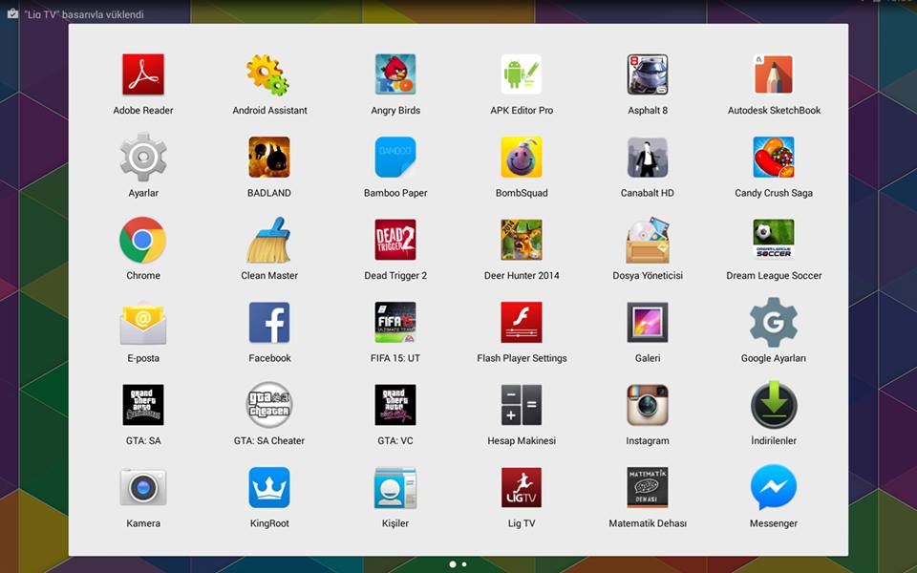917x573 pixels.
Task: Open Chrome browser
Action: point(142,240)
